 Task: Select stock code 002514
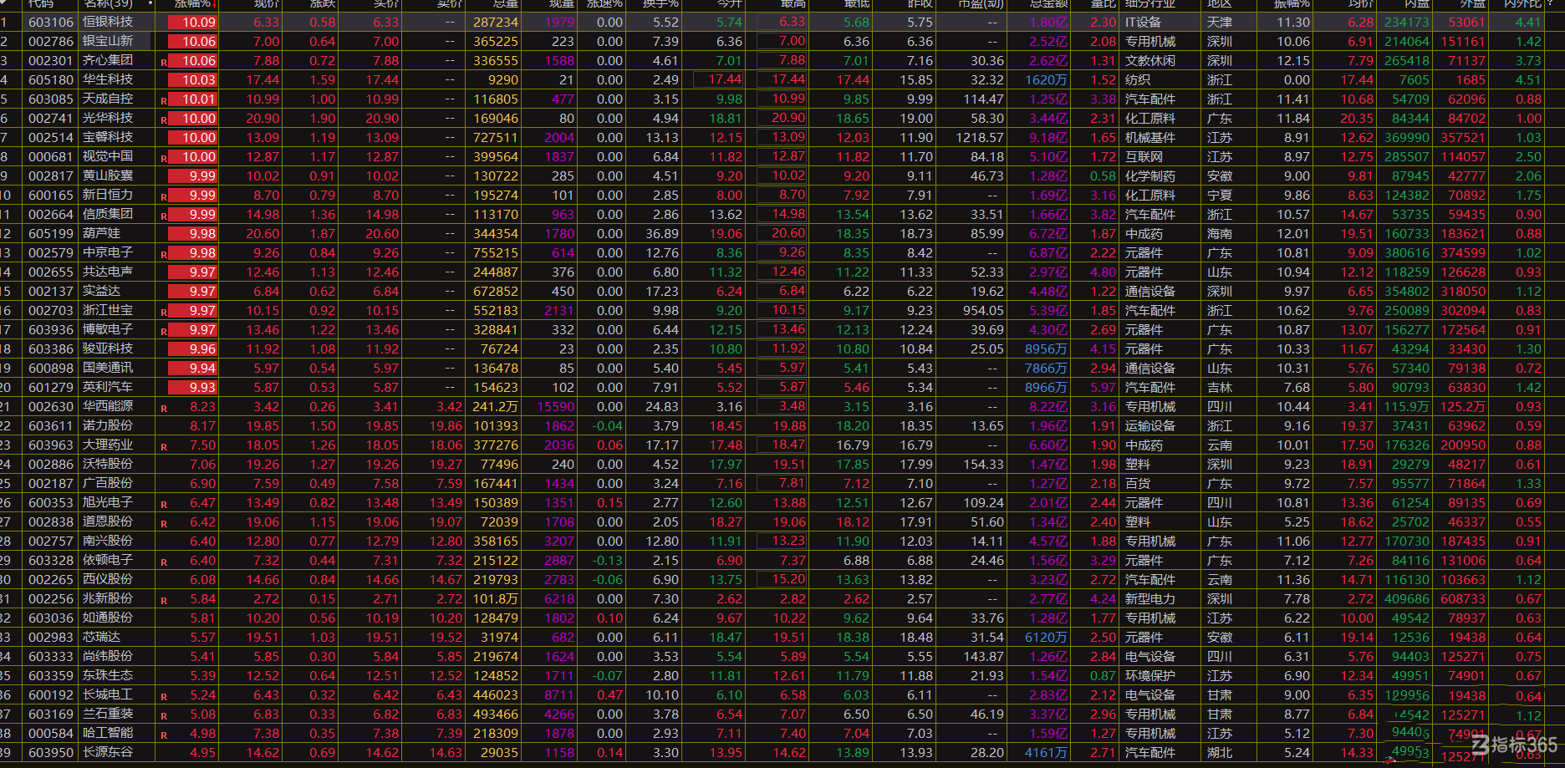[51, 137]
